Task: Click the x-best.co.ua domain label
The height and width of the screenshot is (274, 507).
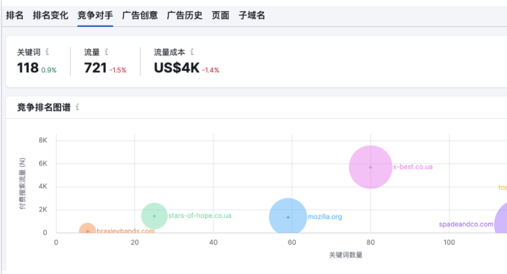Action: 413,167
